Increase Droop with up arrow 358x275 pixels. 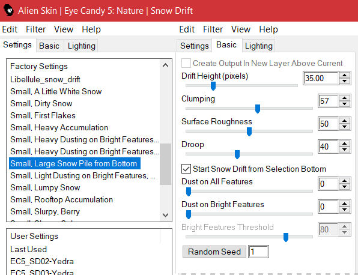point(345,144)
